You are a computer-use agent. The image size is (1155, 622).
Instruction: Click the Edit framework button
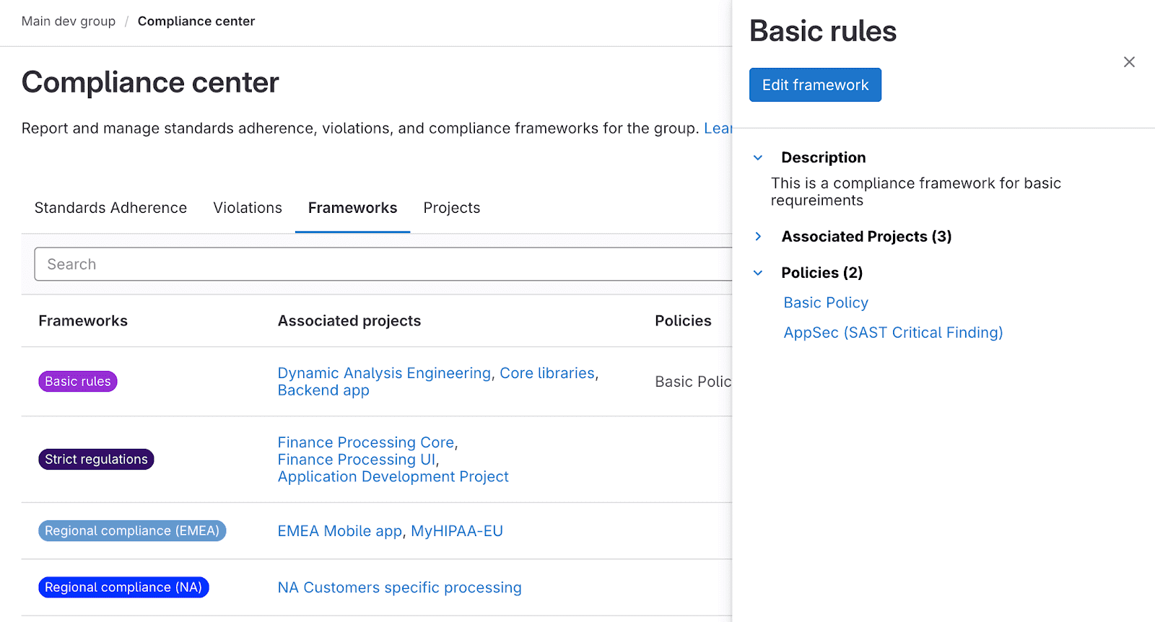coord(815,85)
